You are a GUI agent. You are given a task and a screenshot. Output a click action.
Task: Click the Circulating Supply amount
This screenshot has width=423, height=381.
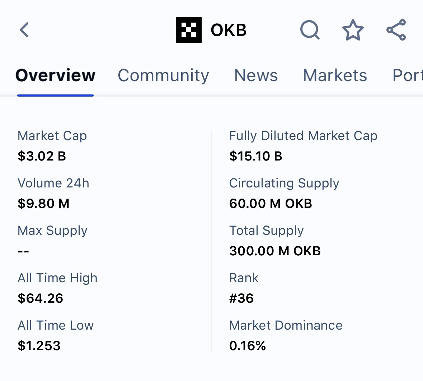271,203
